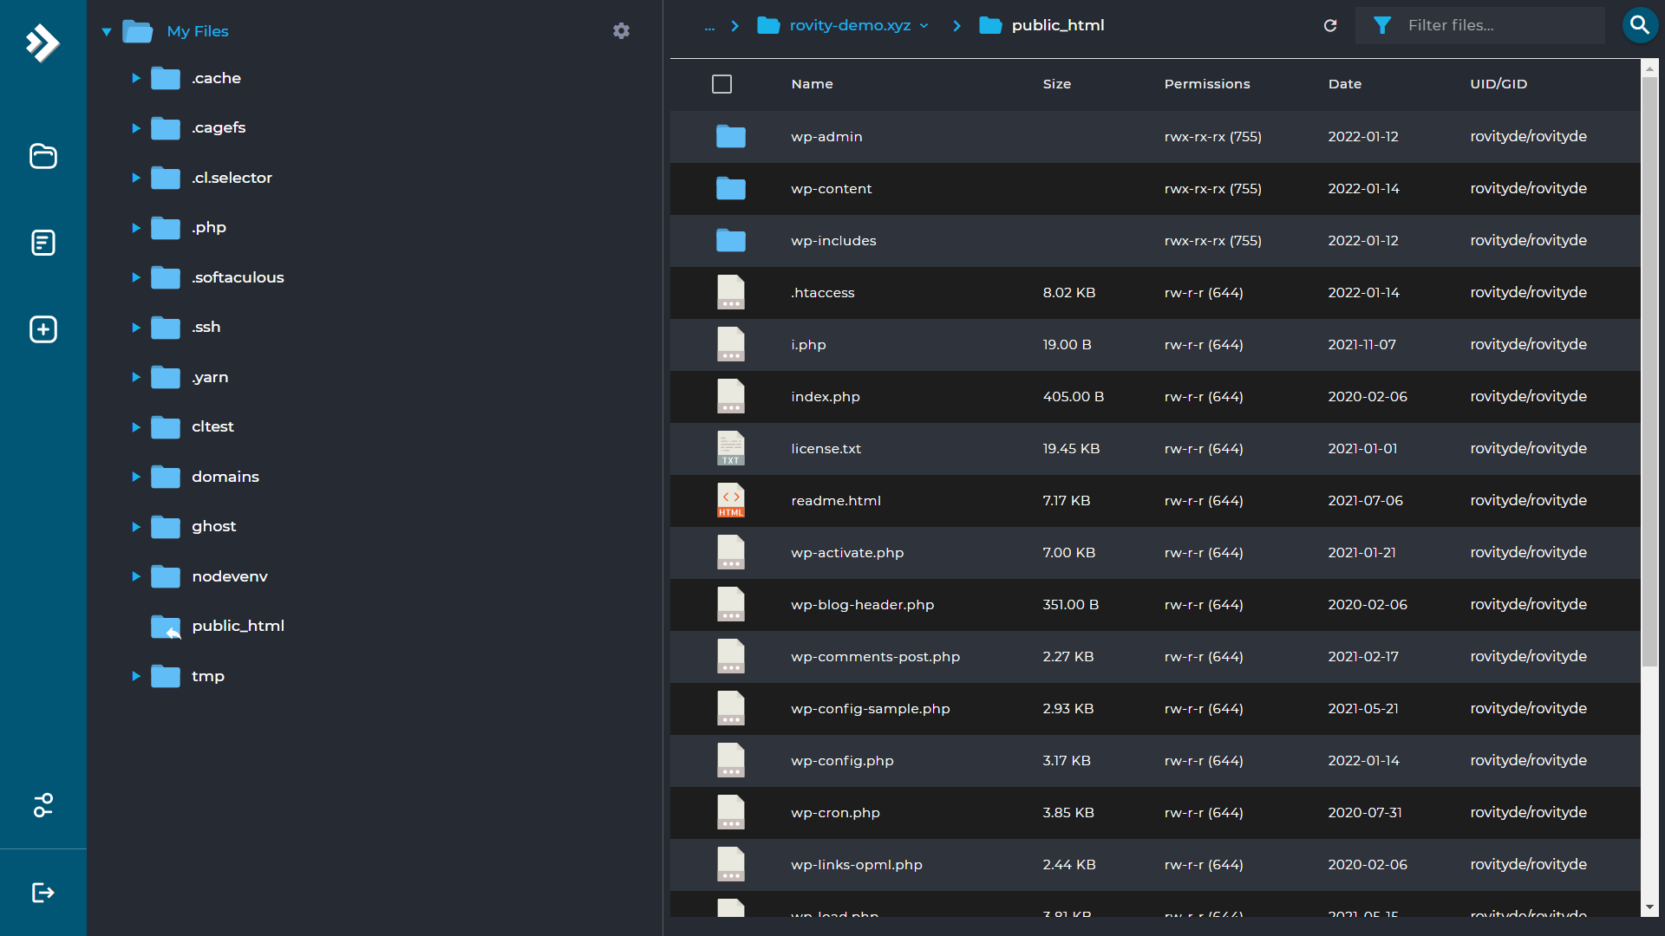Expand the .cache folder
Image resolution: width=1665 pixels, height=936 pixels.
tap(136, 78)
